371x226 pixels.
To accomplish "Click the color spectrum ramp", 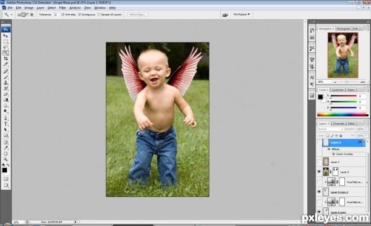I will 343,115.
